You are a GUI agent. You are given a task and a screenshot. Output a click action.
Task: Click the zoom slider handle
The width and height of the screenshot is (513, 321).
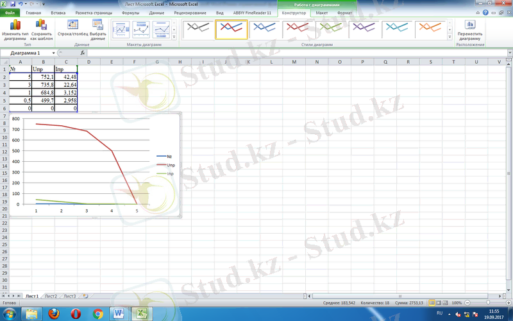tap(488, 303)
